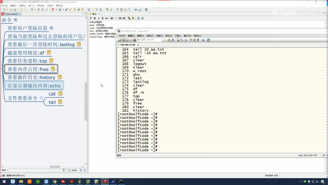Screen dimensions: 328x185
Task: Click the XMind attachment paperclip icon
Action: pyautogui.click(x=66, y=10)
